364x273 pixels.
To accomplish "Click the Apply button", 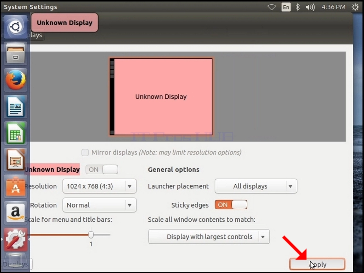I will pyautogui.click(x=317, y=264).
